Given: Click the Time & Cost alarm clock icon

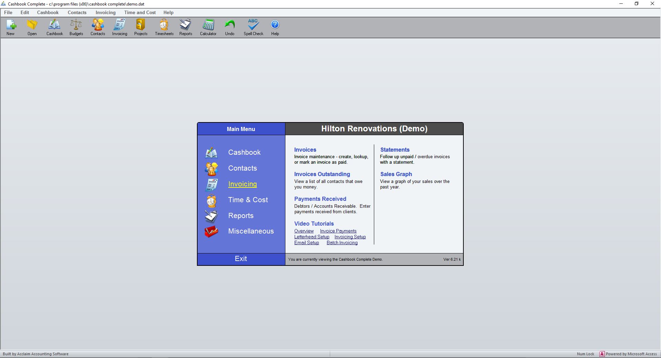Looking at the screenshot, I should [x=211, y=200].
